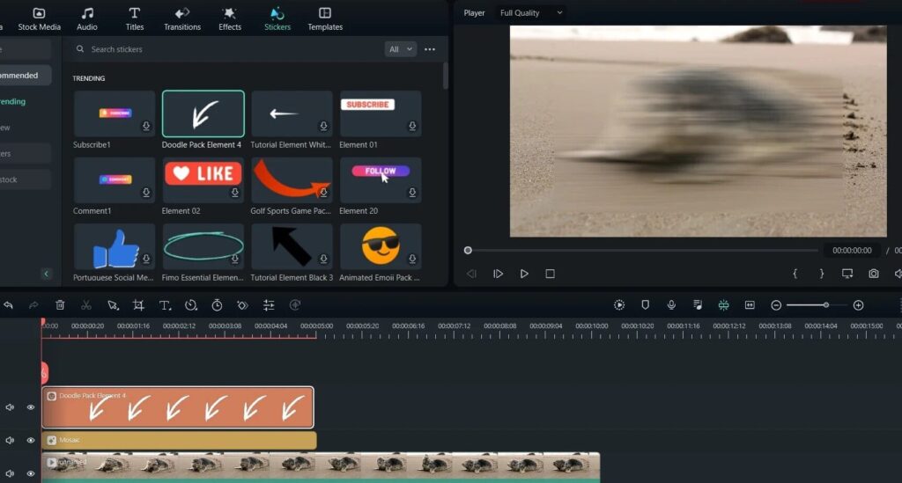Viewport: 902px width, 483px height.
Task: Activate the Crop tool
Action: (x=138, y=305)
